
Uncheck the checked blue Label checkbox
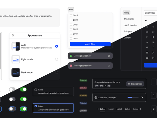(x=36, y=106)
